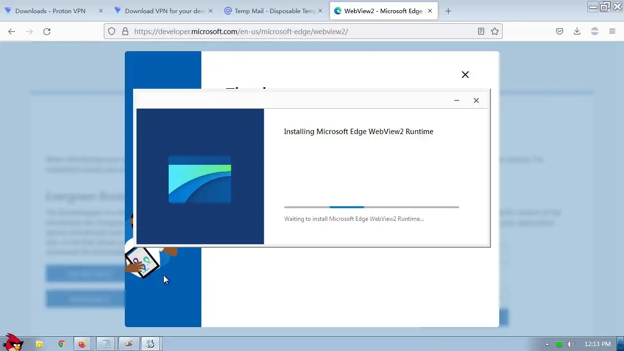Image resolution: width=624 pixels, height=351 pixels.
Task: Open the notepad-like taskbar window
Action: click(105, 344)
